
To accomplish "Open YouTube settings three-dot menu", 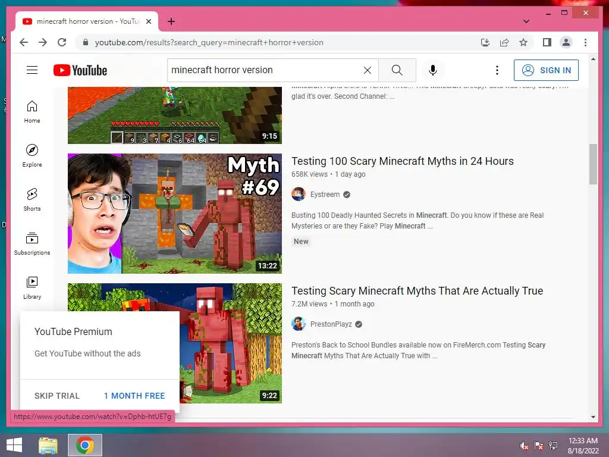I will coord(497,70).
